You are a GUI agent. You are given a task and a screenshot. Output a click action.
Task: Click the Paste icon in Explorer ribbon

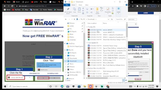click(79, 10)
